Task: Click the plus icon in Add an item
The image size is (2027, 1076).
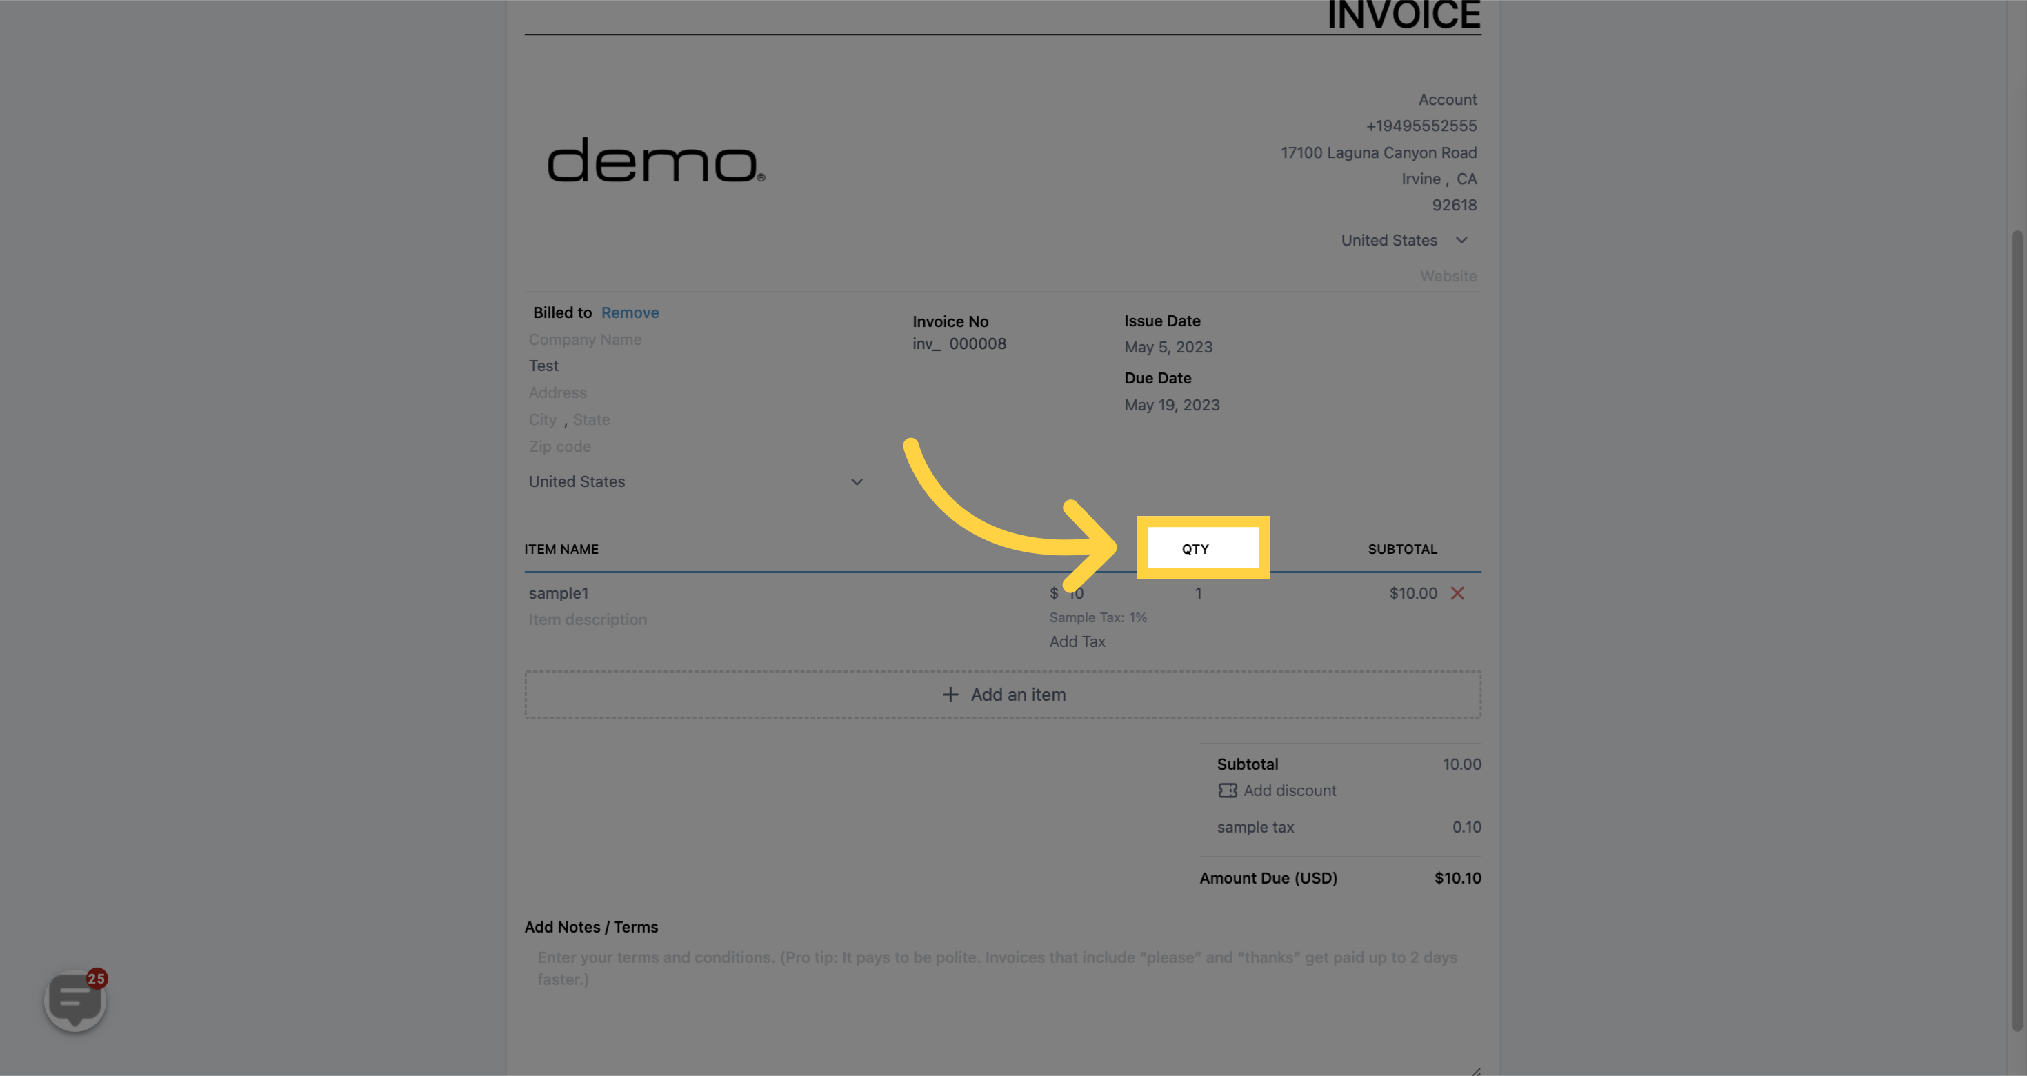Action: 950,695
